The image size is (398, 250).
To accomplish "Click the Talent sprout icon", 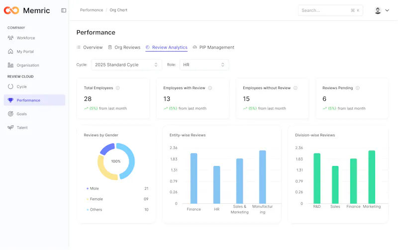I will tap(10, 128).
